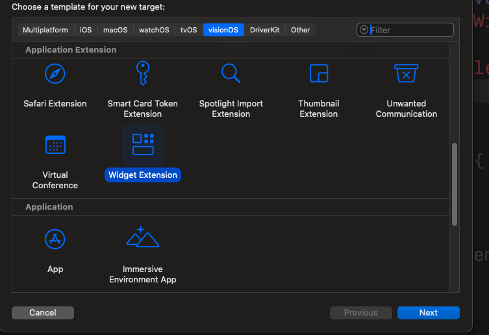This screenshot has height=335, width=489.
Task: Click the Virtual Conference label
Action: coord(55,180)
